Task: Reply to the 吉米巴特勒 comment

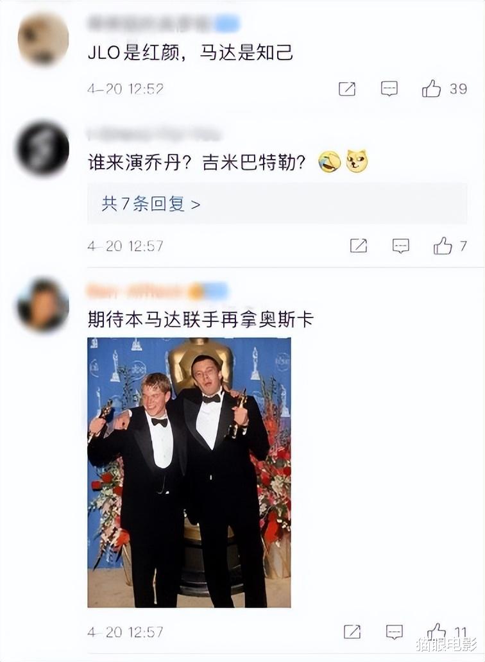Action: [400, 245]
